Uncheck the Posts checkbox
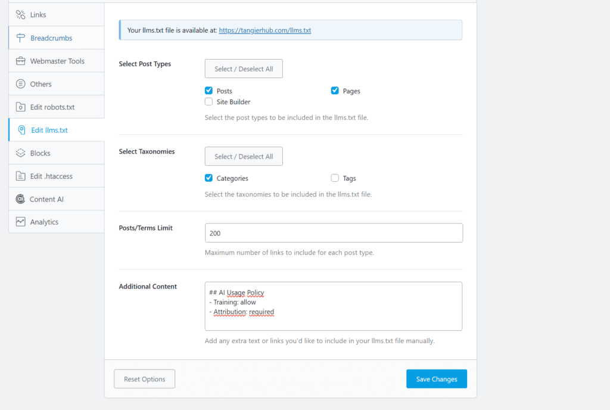 [208, 91]
